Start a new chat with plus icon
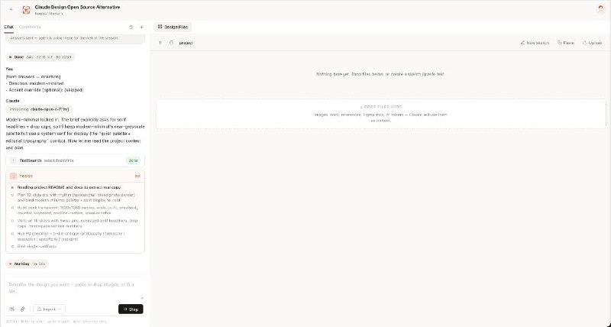 141,27
